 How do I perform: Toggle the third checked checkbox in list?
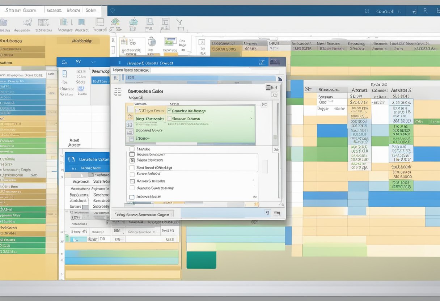click(132, 160)
